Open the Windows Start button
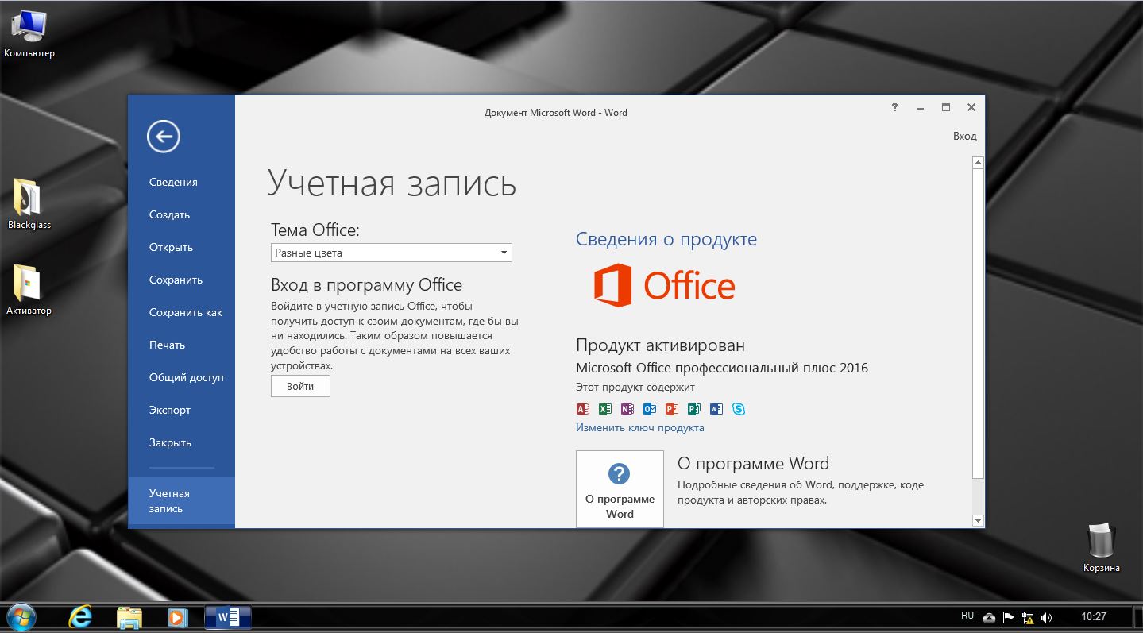 (20, 617)
